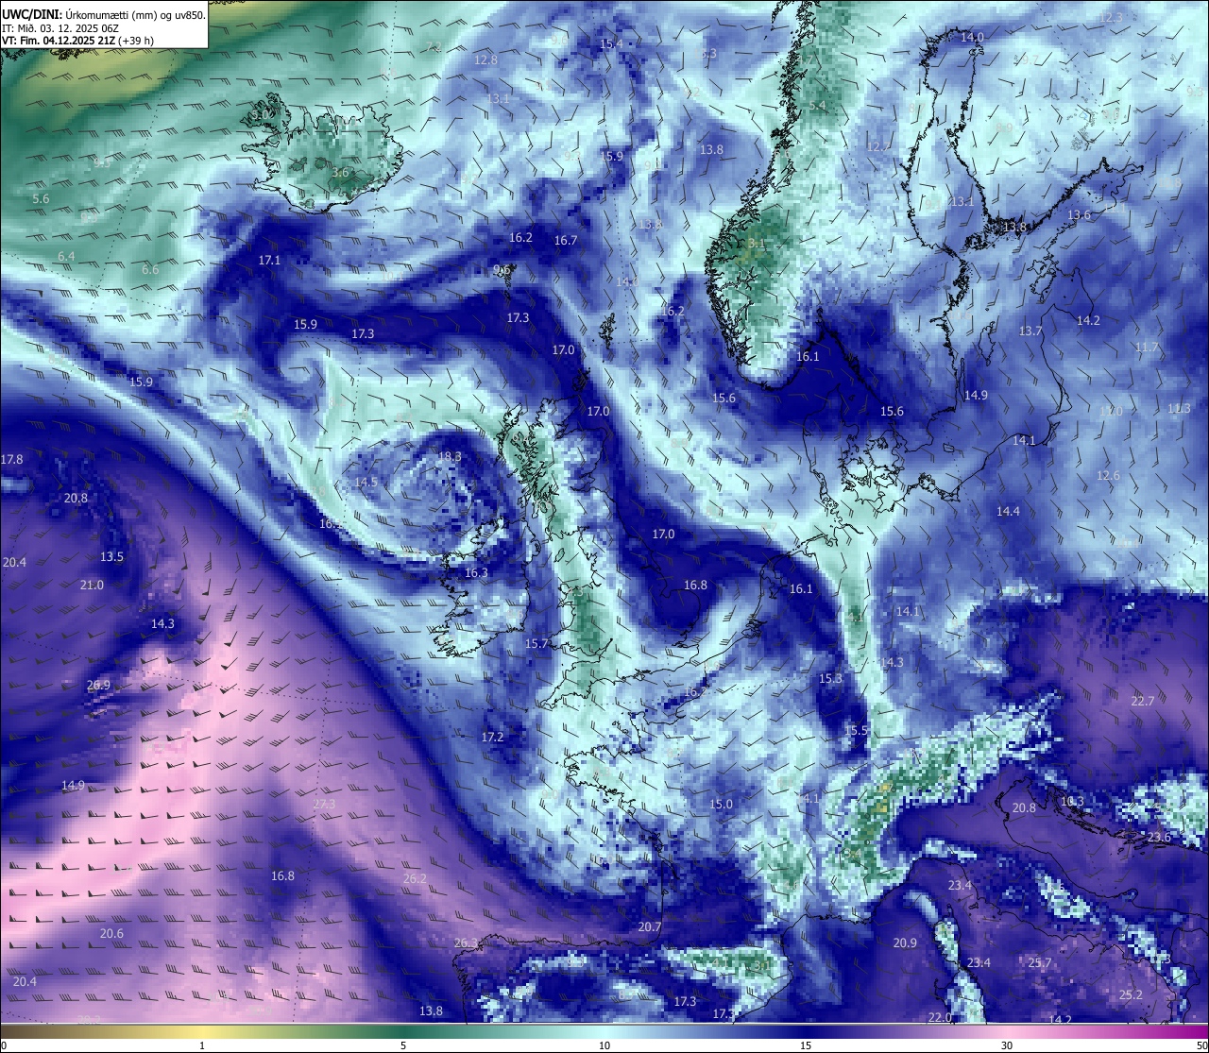Click the 12.6 value in the east

pos(1108,475)
